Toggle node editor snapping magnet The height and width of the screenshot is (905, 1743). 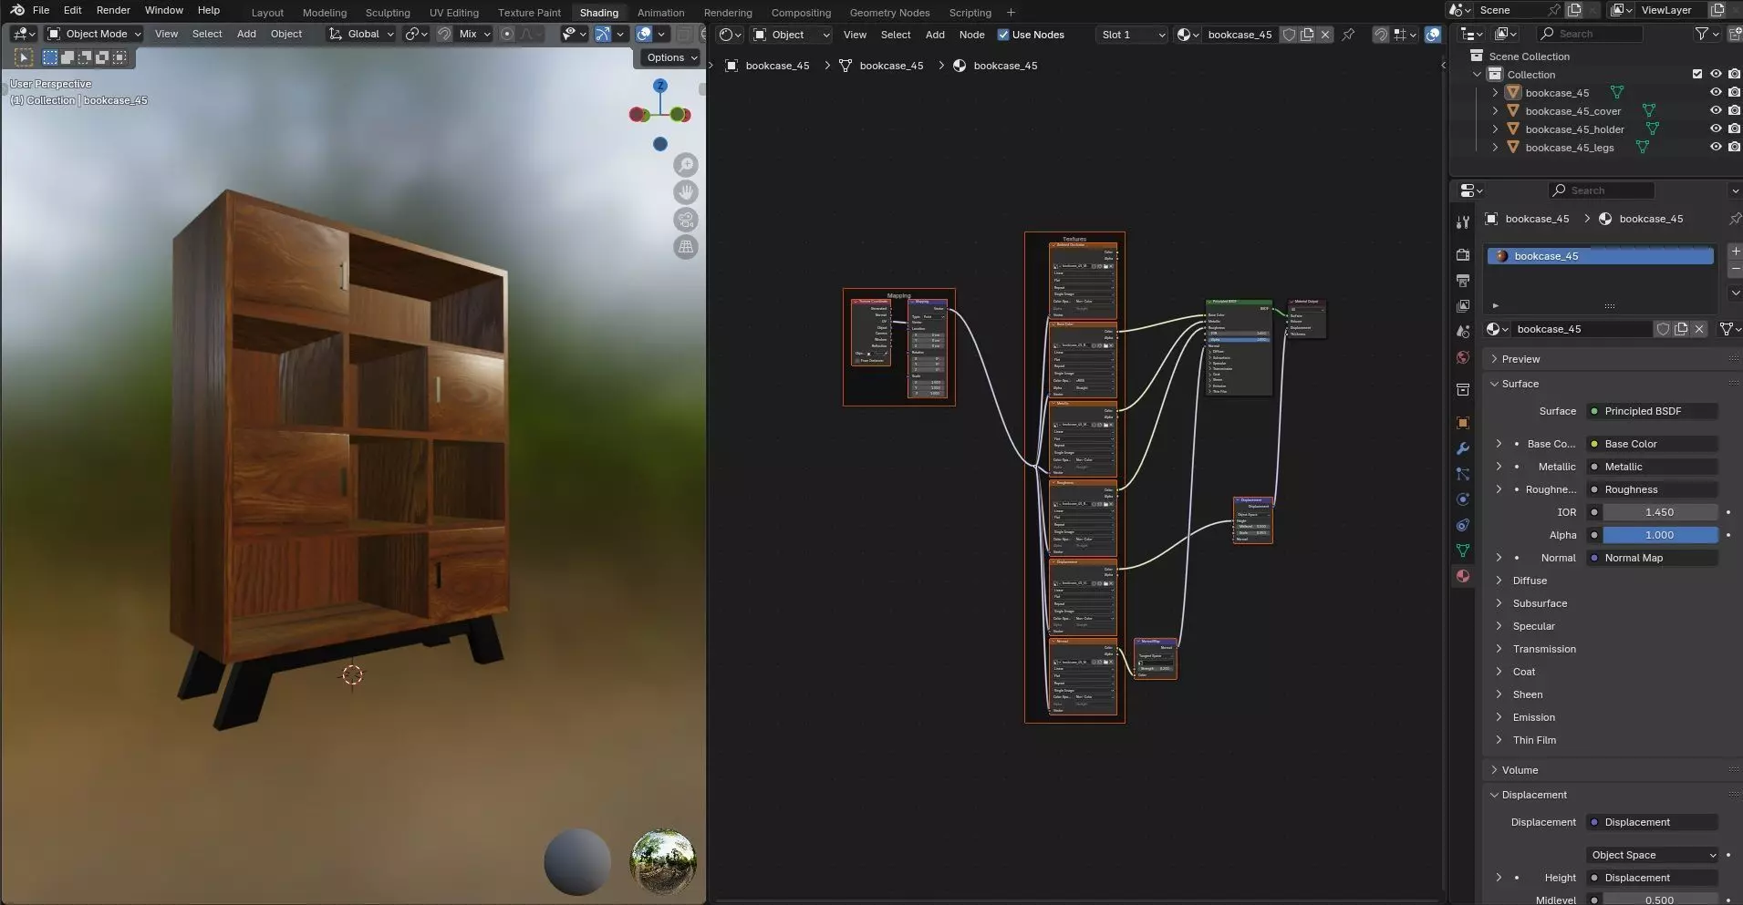click(x=1381, y=35)
